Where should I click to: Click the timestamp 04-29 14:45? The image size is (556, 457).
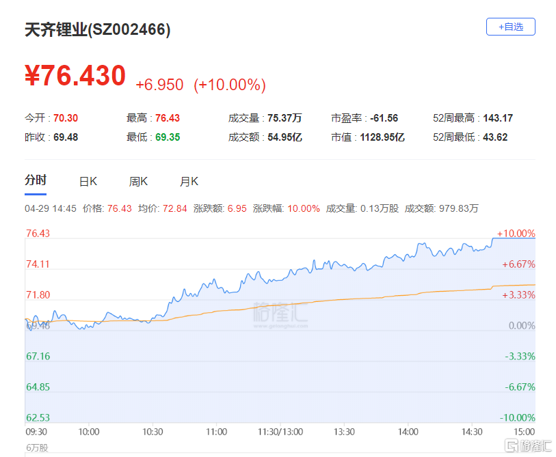(x=51, y=208)
